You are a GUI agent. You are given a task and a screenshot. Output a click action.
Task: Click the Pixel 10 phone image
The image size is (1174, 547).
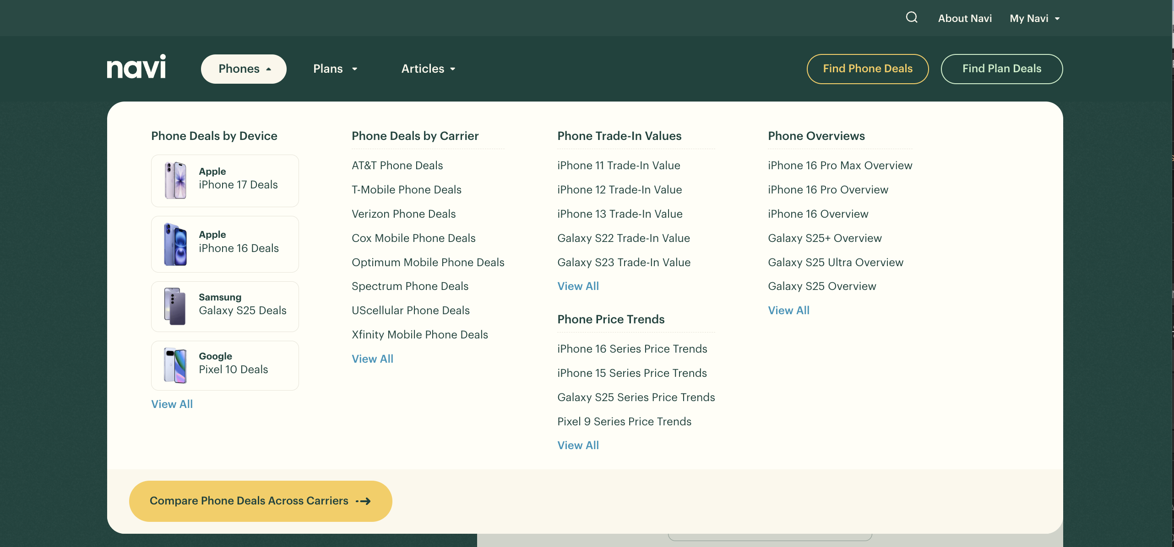coord(175,365)
